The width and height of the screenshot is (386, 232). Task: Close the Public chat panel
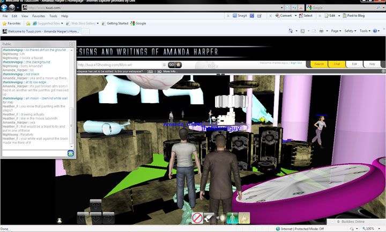tap(72, 44)
